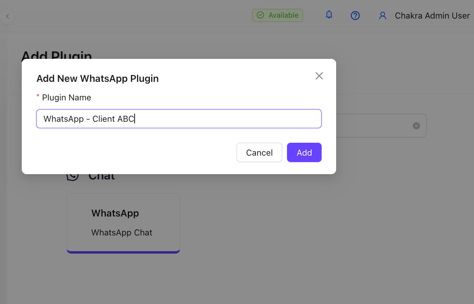Click the checkmark inside the Available badge
This screenshot has height=304, width=474.
[x=260, y=15]
